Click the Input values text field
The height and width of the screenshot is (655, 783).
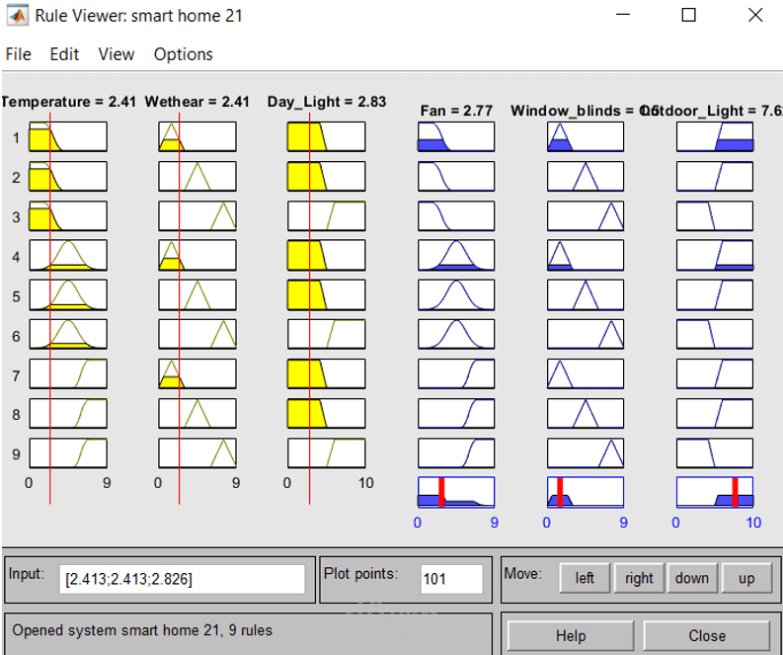[182, 579]
